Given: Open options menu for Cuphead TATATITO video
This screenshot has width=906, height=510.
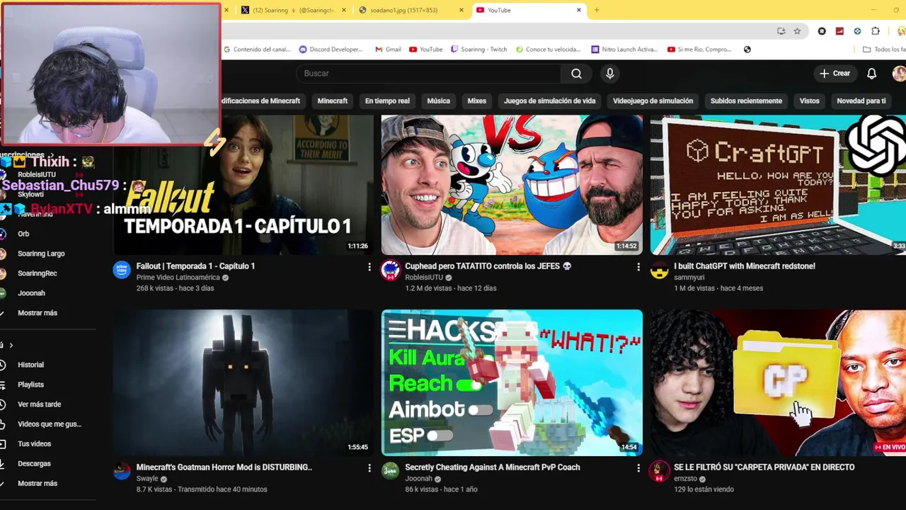Looking at the screenshot, I should (638, 267).
